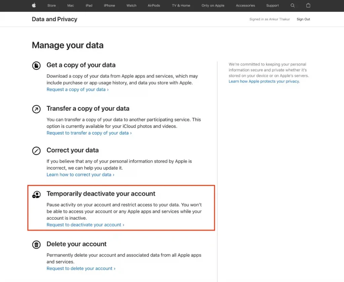The height and width of the screenshot is (282, 344).
Task: Click Sign Out link
Action: coord(303,19)
